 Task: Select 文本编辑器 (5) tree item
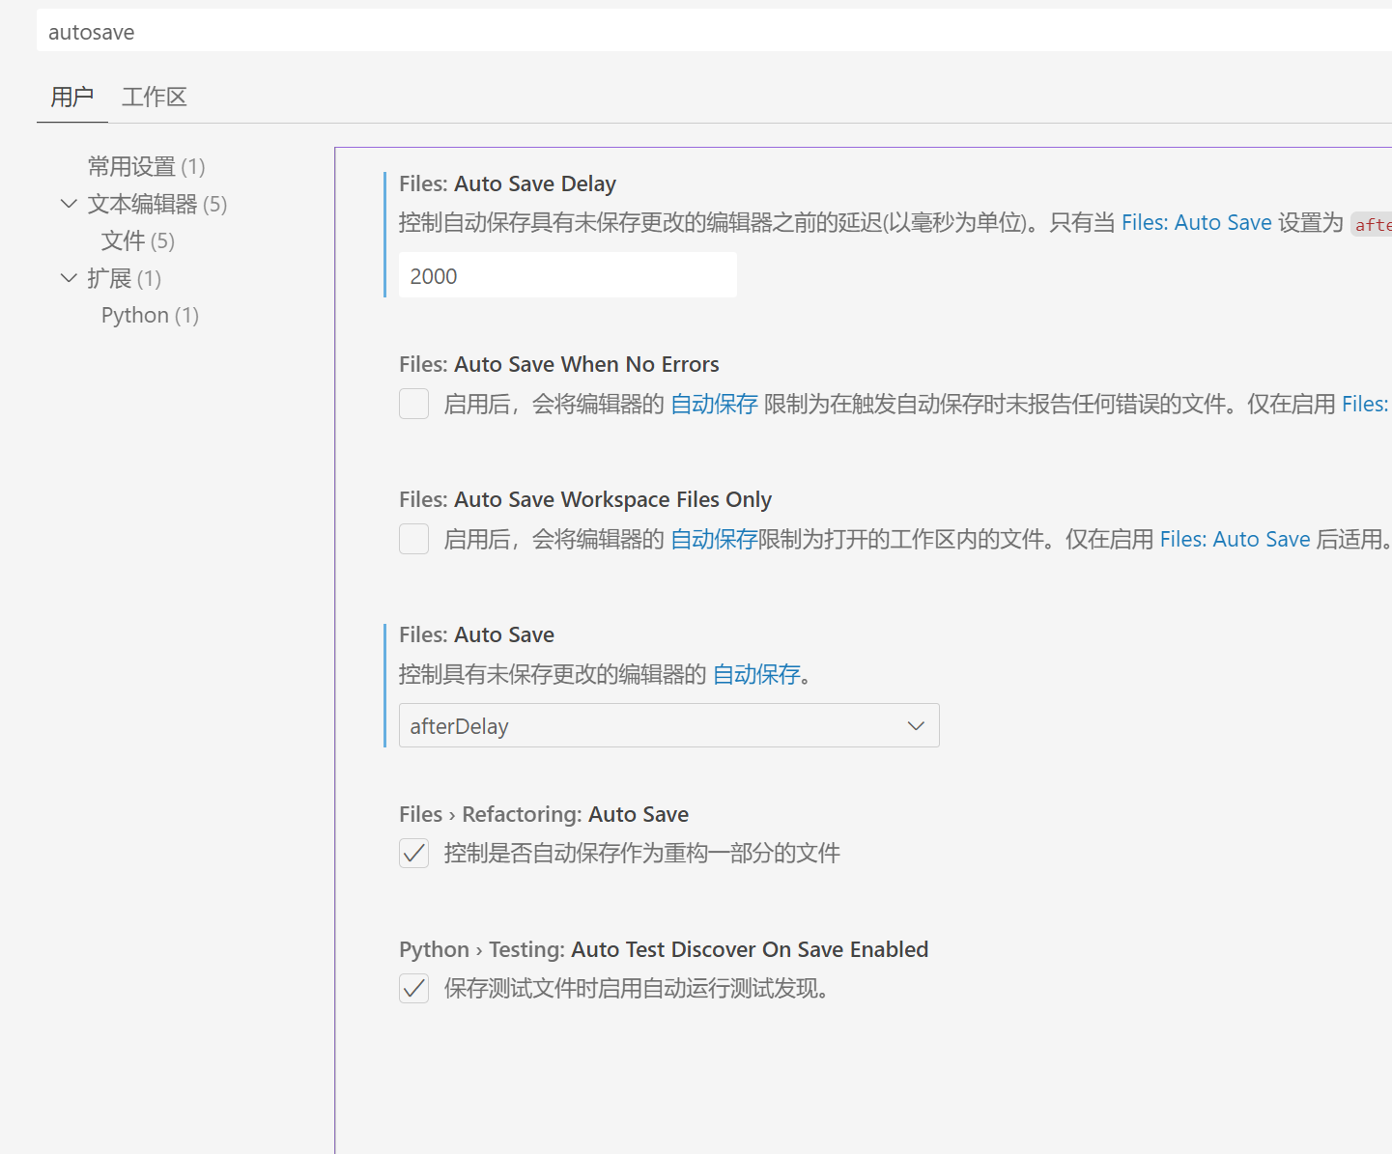[157, 204]
